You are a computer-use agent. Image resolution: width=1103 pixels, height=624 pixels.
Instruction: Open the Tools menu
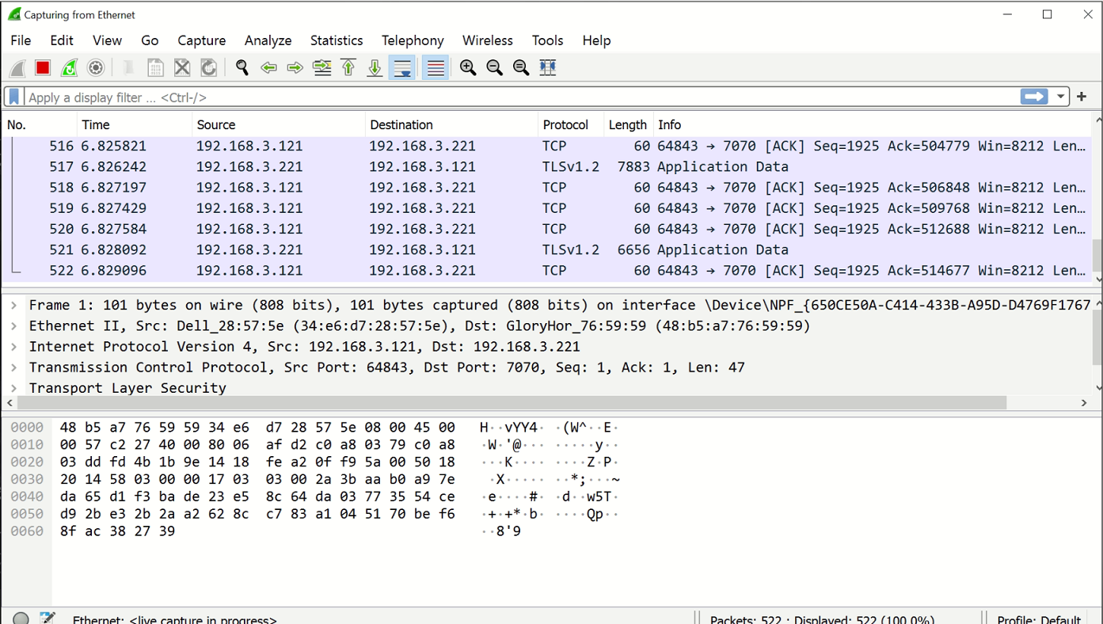(x=548, y=40)
